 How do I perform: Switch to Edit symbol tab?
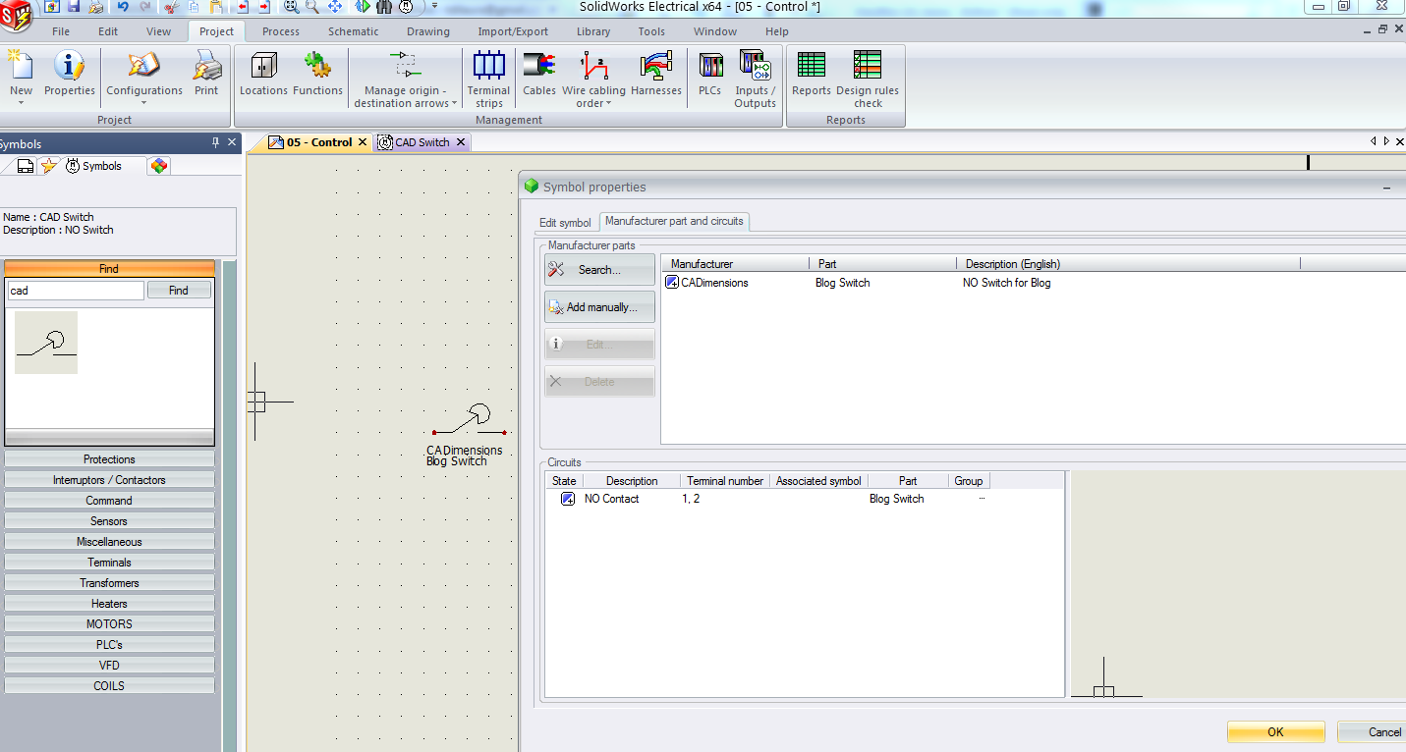(565, 223)
